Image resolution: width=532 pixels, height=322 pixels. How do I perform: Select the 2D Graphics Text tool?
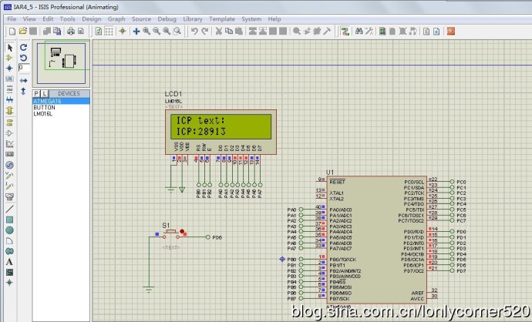9,262
